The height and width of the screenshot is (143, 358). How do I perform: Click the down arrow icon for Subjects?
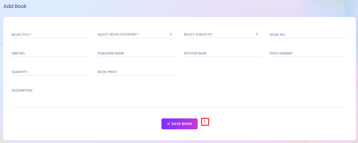tap(257, 34)
